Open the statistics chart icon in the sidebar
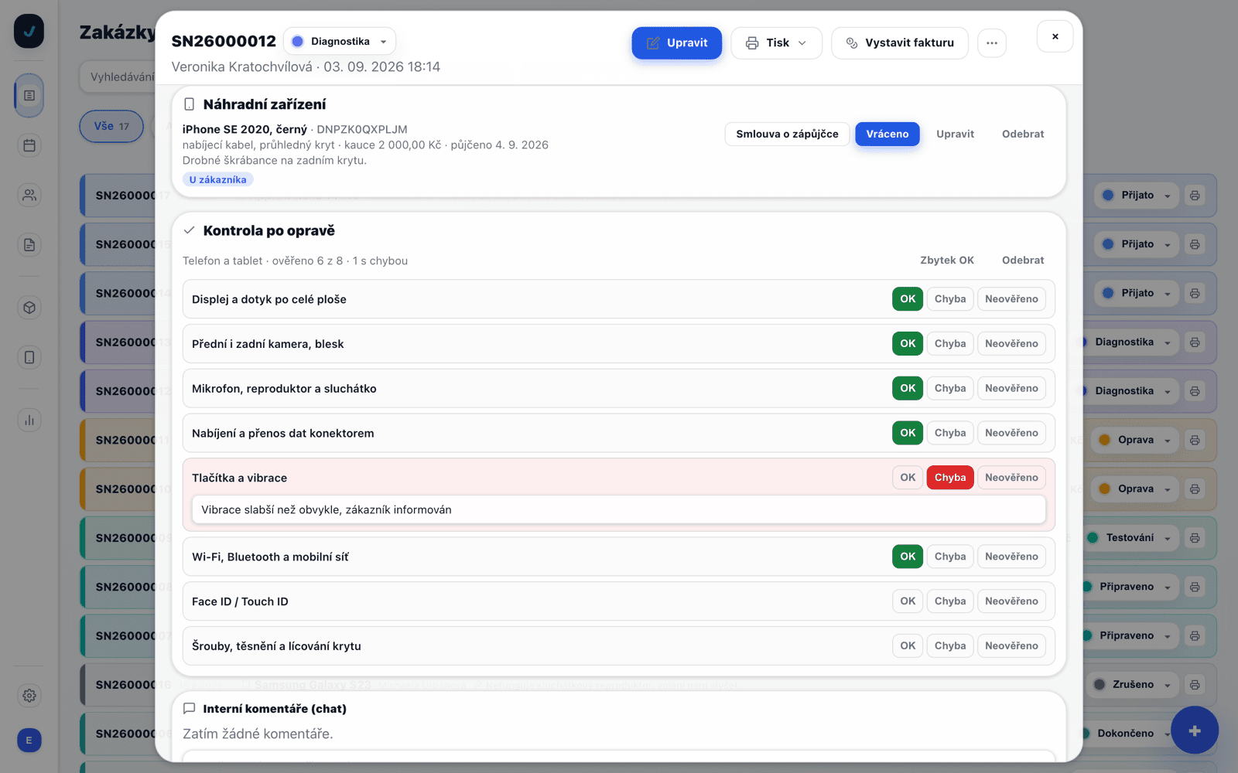1238x773 pixels. pyautogui.click(x=29, y=420)
